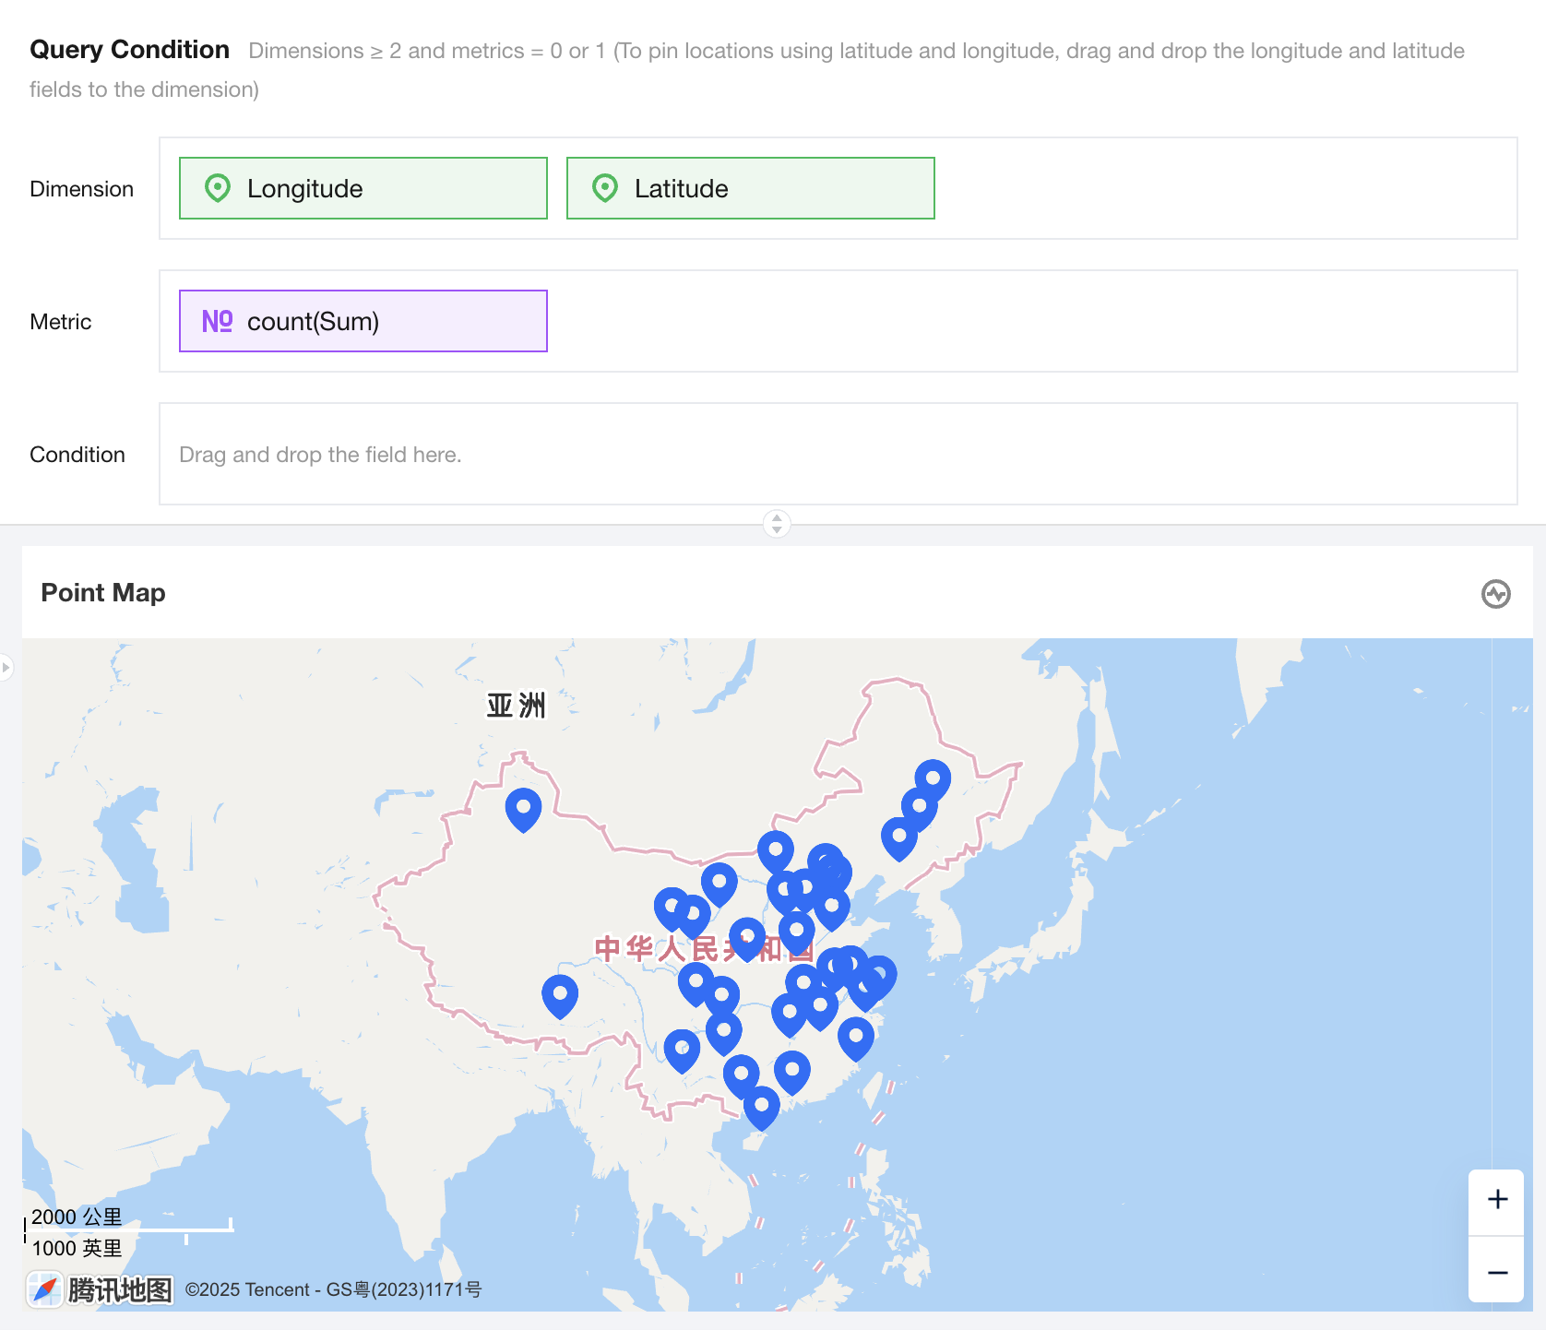
Task: Select the southernmost map pin
Action: coord(761,1106)
